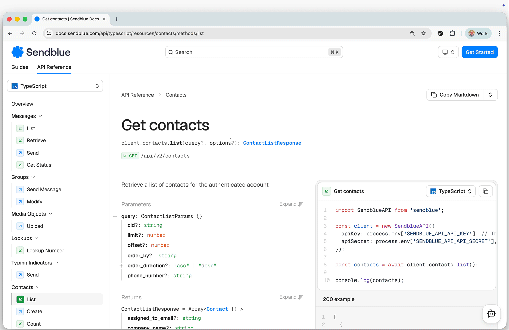Image resolution: width=509 pixels, height=330 pixels.
Task: Open the Work profile button
Action: point(478,33)
